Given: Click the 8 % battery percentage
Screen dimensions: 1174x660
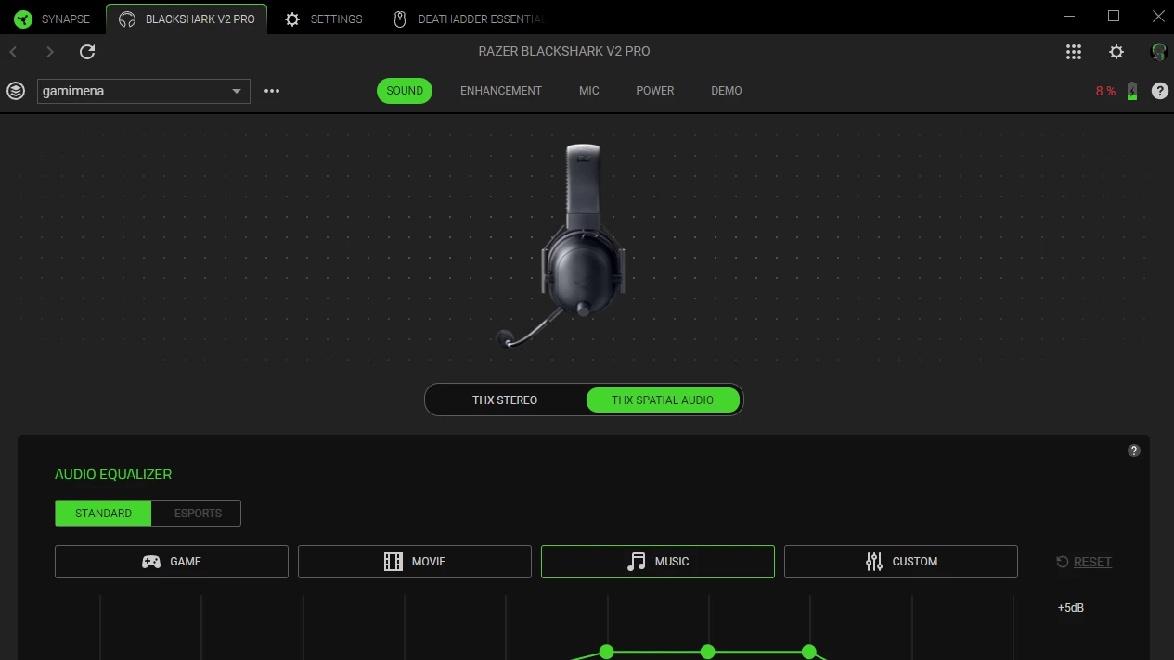Looking at the screenshot, I should (1105, 91).
